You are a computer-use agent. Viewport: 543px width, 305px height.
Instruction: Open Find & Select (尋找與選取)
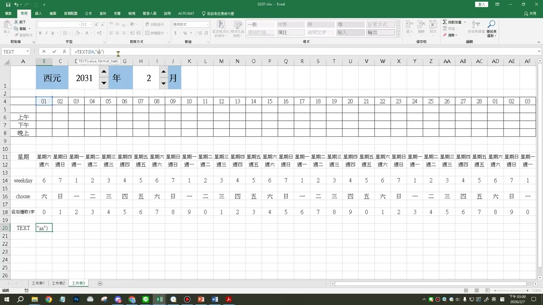point(491,29)
